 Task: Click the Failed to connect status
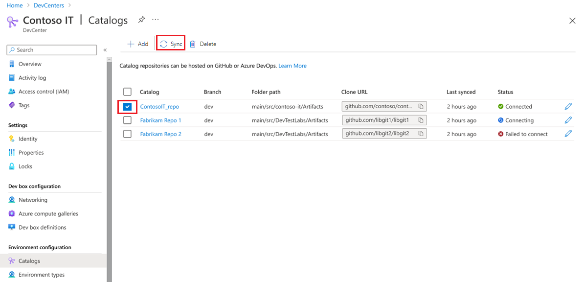[523, 134]
